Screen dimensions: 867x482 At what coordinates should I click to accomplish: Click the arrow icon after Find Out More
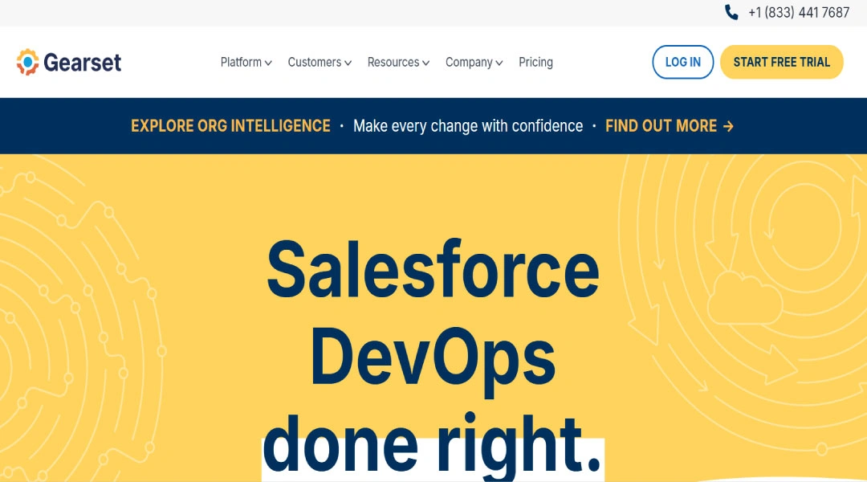tap(728, 126)
